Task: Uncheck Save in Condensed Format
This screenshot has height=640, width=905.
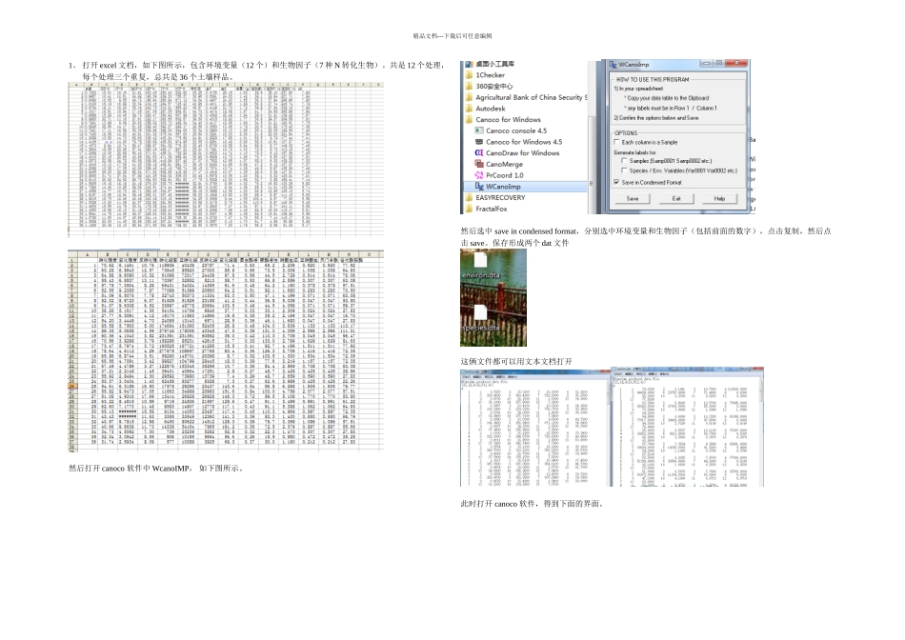Action: click(617, 182)
